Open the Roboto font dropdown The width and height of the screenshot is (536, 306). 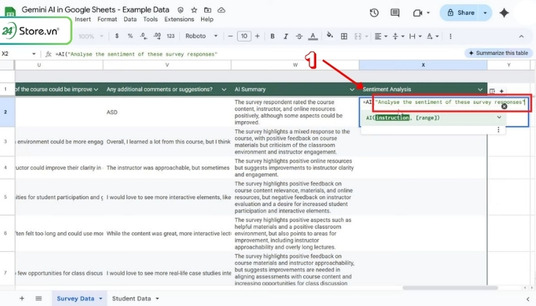click(200, 36)
